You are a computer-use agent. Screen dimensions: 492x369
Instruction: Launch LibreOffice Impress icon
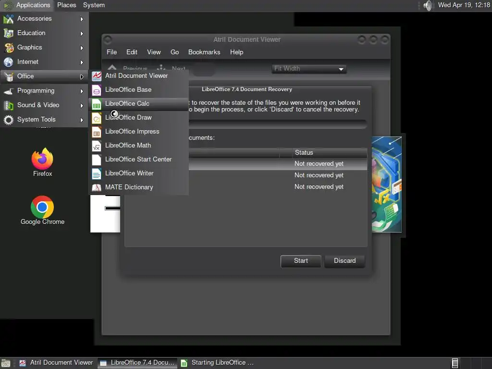click(x=96, y=132)
